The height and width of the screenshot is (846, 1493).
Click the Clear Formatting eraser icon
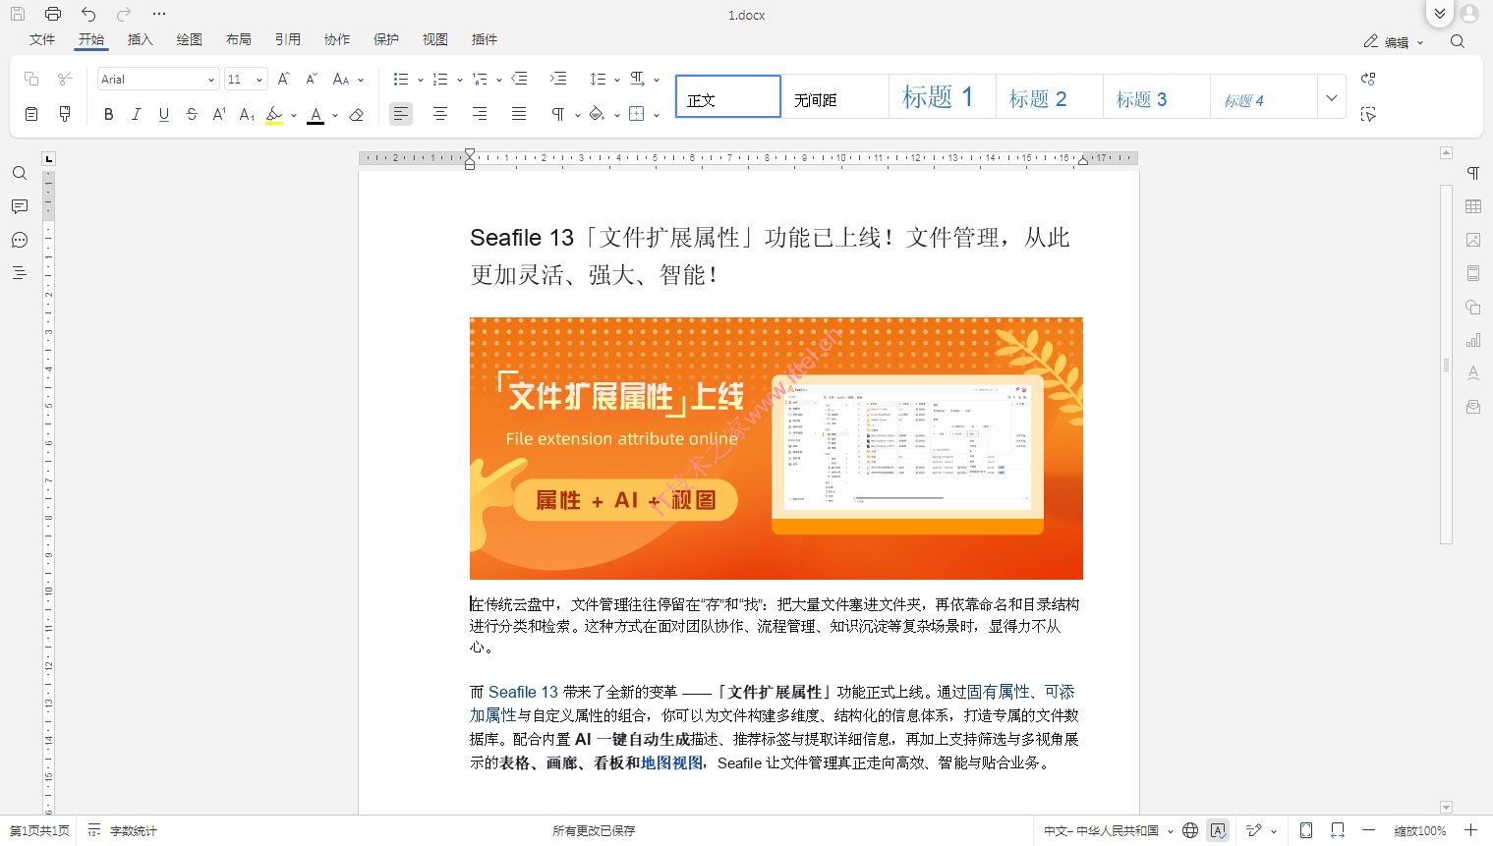[357, 115]
